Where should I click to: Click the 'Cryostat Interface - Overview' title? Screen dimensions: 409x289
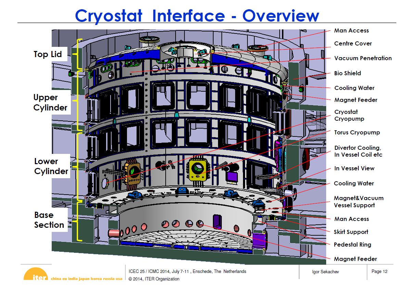(x=197, y=16)
